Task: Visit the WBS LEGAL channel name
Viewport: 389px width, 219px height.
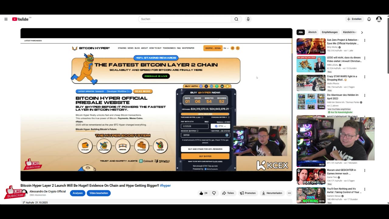Action: pos(333,65)
